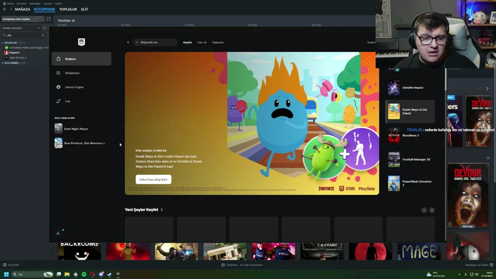Open the Yeni Şeyler Keşfet section link
The height and width of the screenshot is (279, 496).
click(x=144, y=210)
